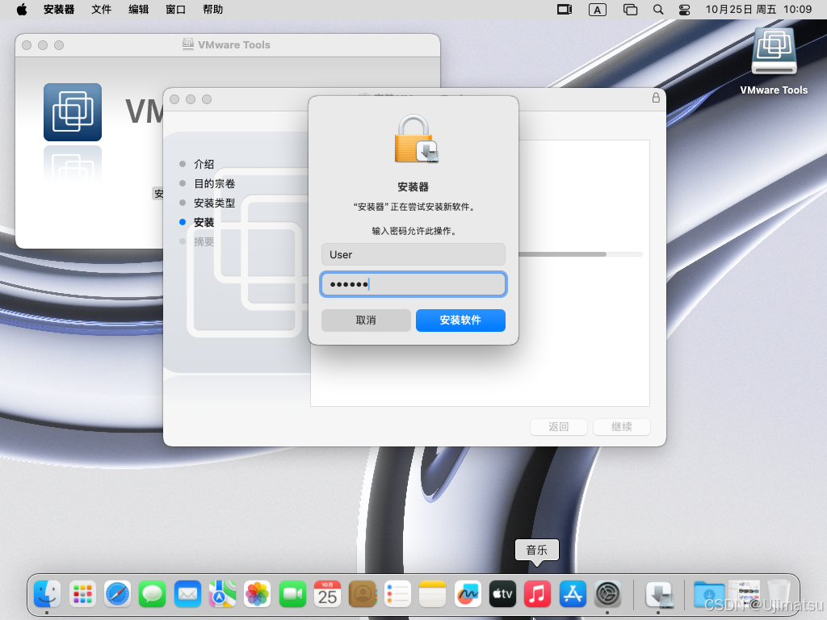Select the 目的宗卷 step in sidebar
This screenshot has height=620, width=827.
215,183
